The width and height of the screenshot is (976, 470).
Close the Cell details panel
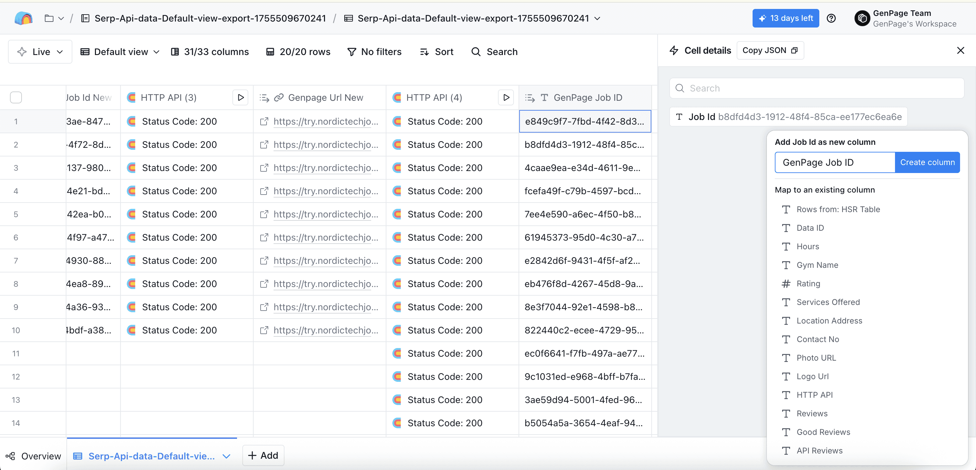click(x=960, y=50)
